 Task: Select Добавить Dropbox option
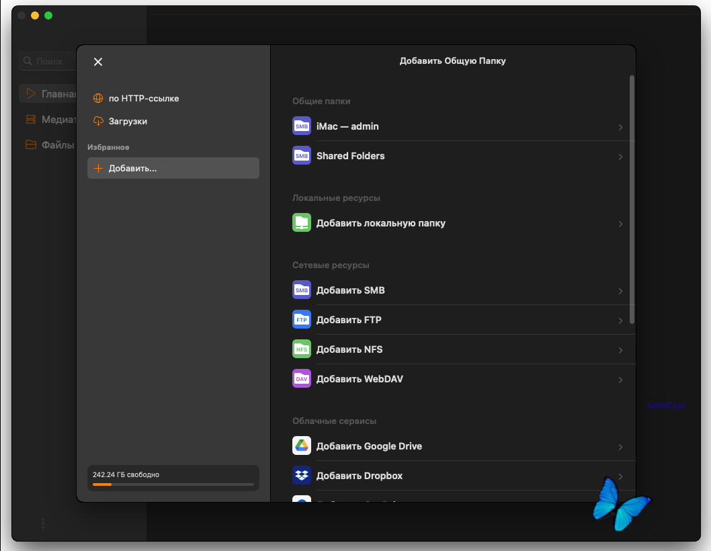(458, 475)
